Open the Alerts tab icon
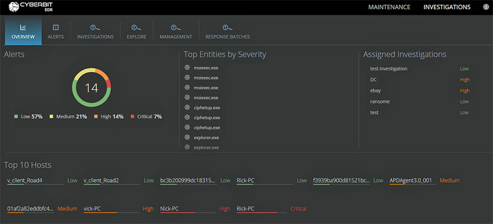Image resolution: width=493 pixels, height=224 pixels. point(55,28)
